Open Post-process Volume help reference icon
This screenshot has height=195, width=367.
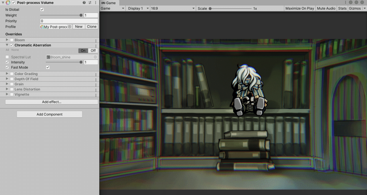tap(84, 3)
